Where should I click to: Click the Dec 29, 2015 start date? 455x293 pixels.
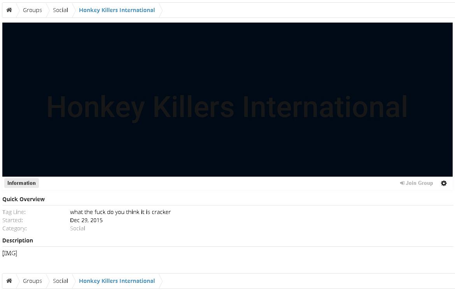pos(86,220)
